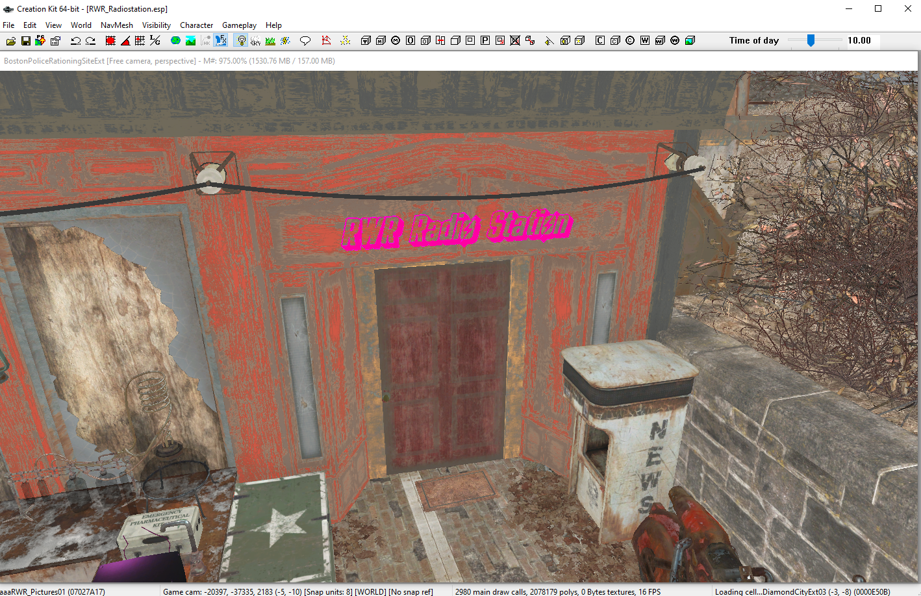Open the Visibility menu

(x=157, y=25)
